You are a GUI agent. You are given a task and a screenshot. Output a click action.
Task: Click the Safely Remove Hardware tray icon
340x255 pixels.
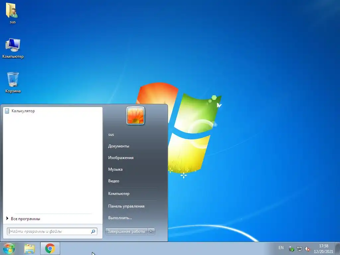coord(291,249)
